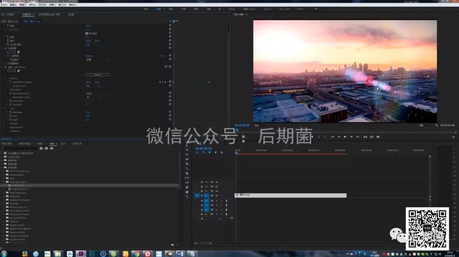Viewport: 459px width, 257px height.
Task: Reset the Brightness parameter
Action: tap(170, 112)
